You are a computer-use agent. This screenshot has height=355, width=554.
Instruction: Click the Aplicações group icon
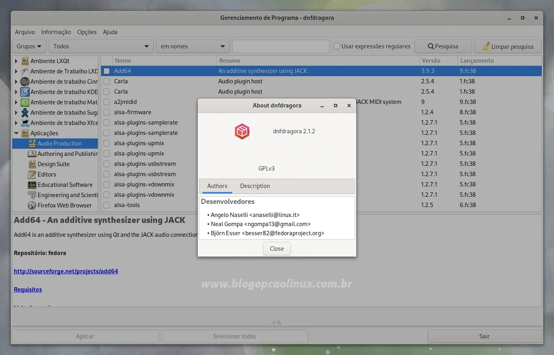pos(25,133)
